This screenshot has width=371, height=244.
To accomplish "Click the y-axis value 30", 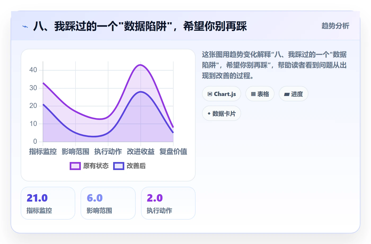I will (x=33, y=88).
